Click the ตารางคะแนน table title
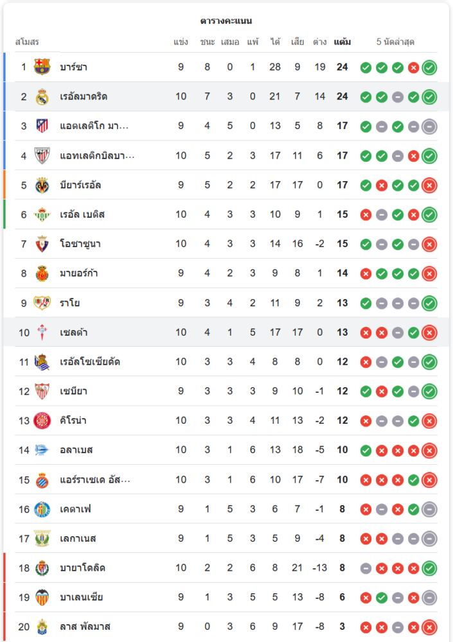Viewport: 453px width, 642px height. (x=226, y=21)
